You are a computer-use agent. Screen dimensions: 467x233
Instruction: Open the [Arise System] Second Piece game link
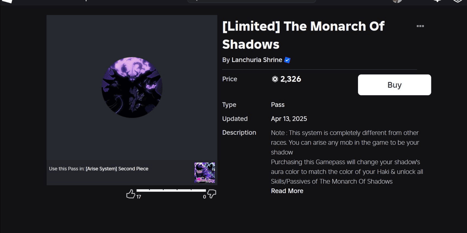click(117, 169)
